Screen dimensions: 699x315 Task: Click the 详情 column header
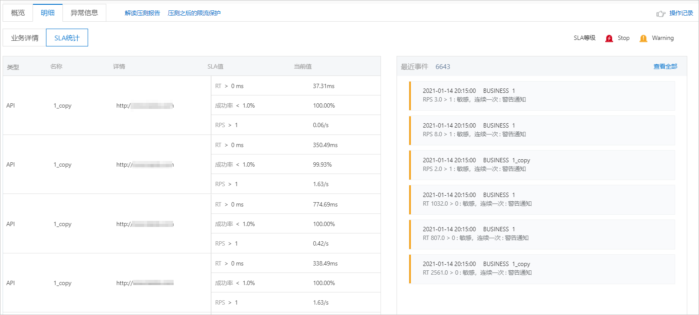click(x=119, y=66)
